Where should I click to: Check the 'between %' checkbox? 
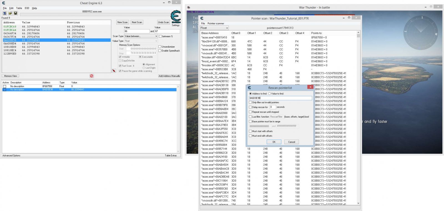(160, 36)
